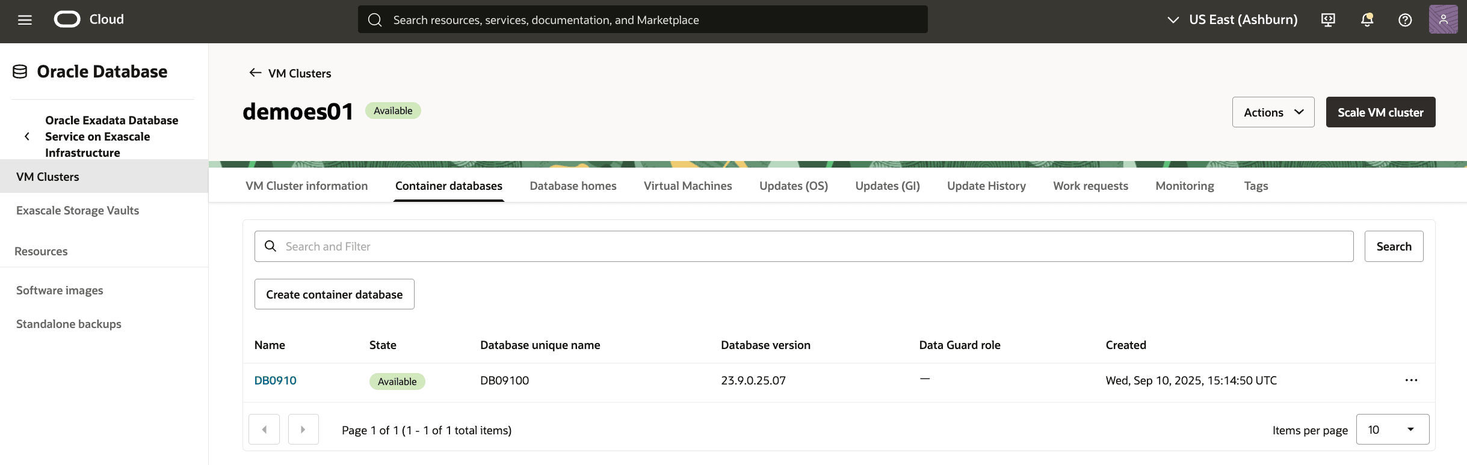Expand the Actions dropdown
The width and height of the screenshot is (1467, 465).
point(1273,112)
